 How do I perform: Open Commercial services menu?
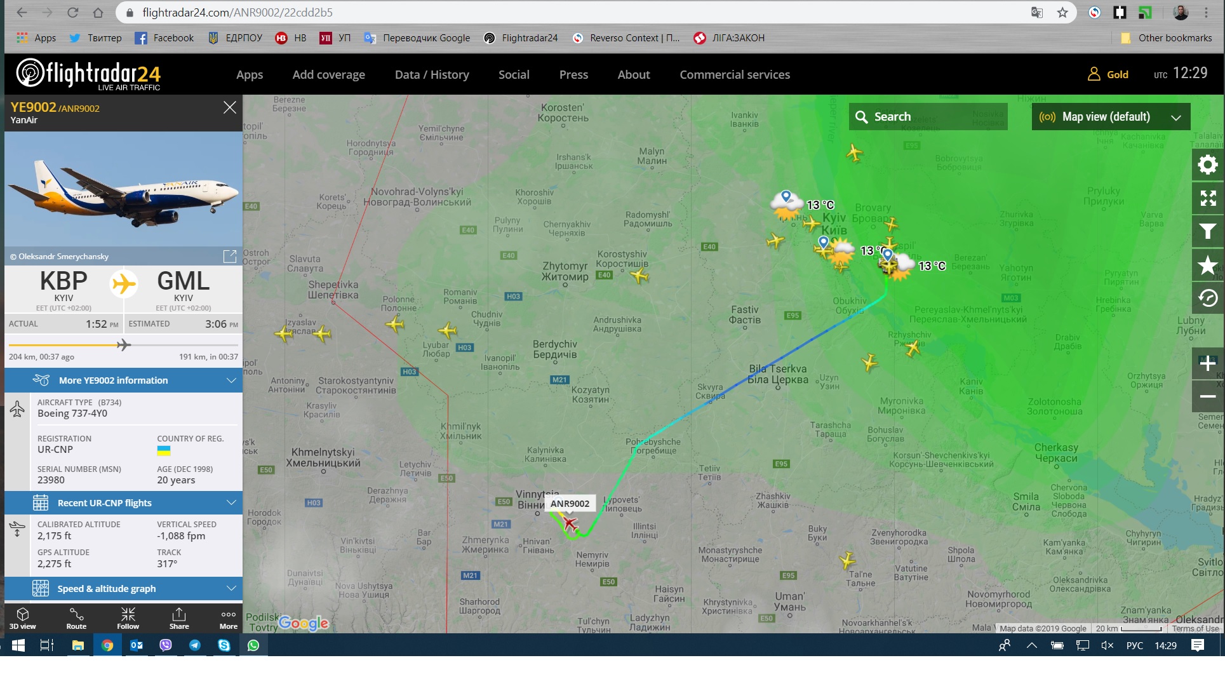coord(735,75)
